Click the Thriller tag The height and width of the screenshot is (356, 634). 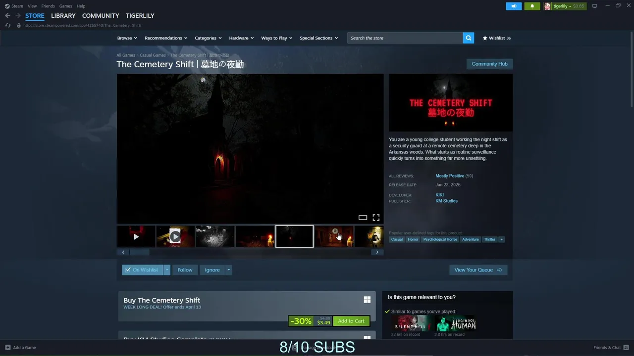point(489,239)
